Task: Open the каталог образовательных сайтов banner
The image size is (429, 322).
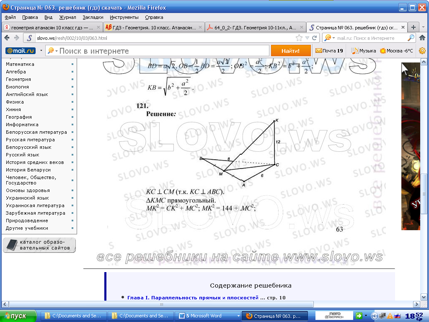Action: [39, 245]
